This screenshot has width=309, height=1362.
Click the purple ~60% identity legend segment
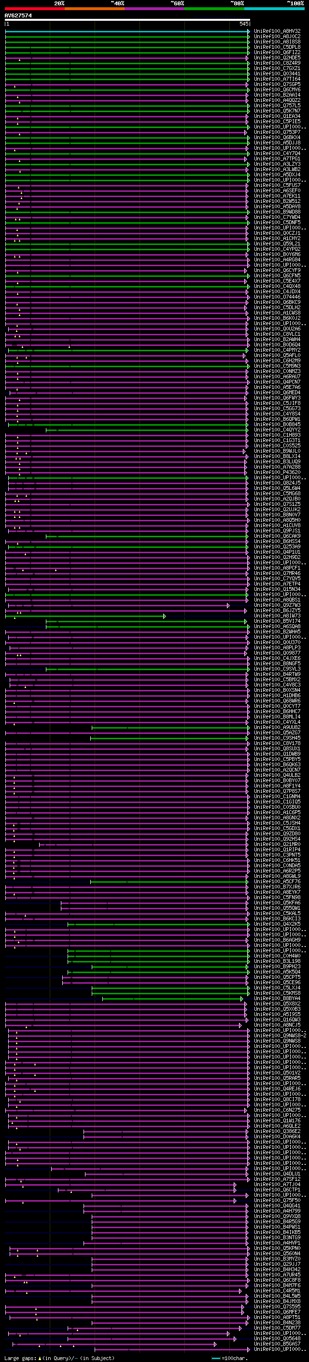coord(154,9)
